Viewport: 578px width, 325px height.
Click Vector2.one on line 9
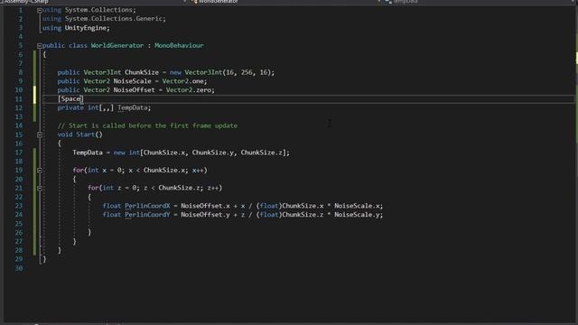pyautogui.click(x=182, y=81)
